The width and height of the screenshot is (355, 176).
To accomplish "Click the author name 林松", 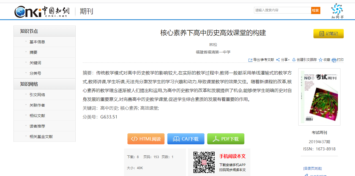I will pyautogui.click(x=213, y=45).
